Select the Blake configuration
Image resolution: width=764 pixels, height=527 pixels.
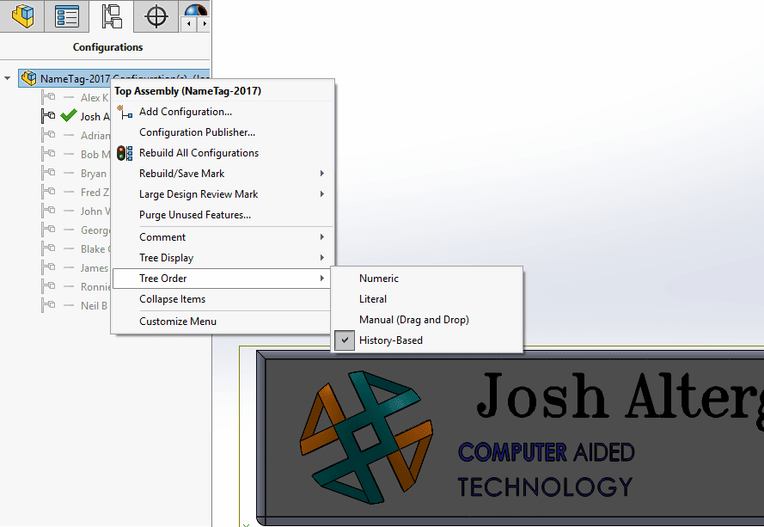(x=95, y=249)
